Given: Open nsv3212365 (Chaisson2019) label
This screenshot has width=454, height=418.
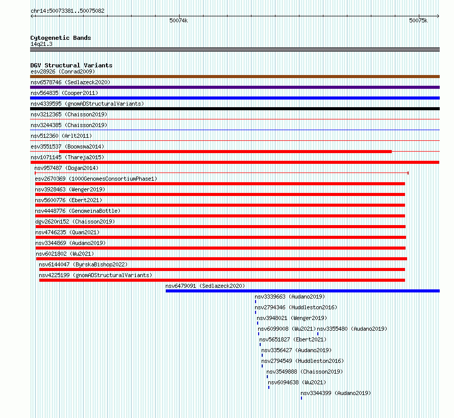Looking at the screenshot, I should (69, 114).
